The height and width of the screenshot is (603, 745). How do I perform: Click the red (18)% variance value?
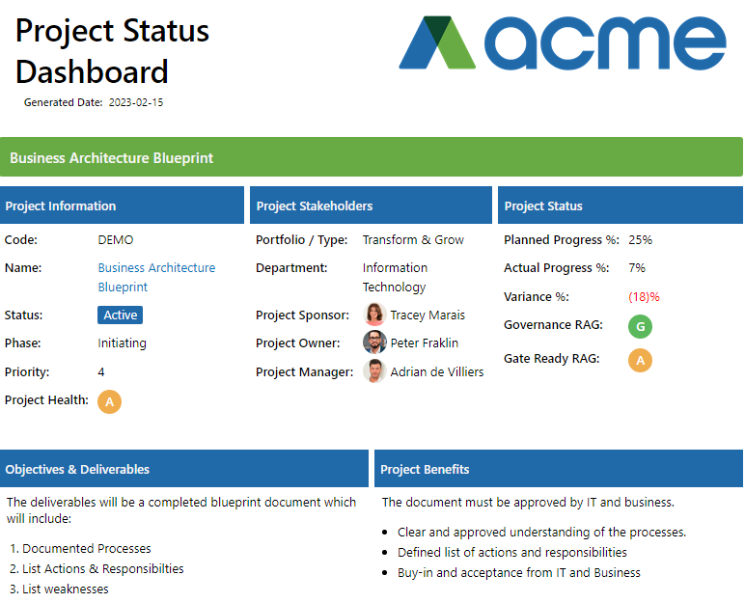[644, 297]
